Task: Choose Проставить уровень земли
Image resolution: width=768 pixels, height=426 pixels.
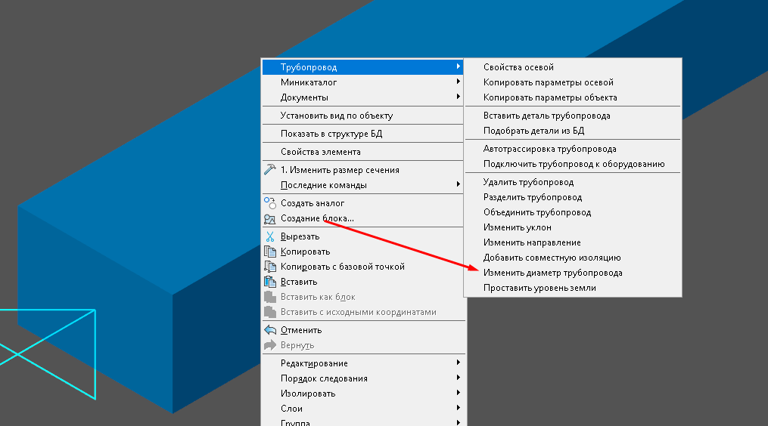Action: click(539, 288)
